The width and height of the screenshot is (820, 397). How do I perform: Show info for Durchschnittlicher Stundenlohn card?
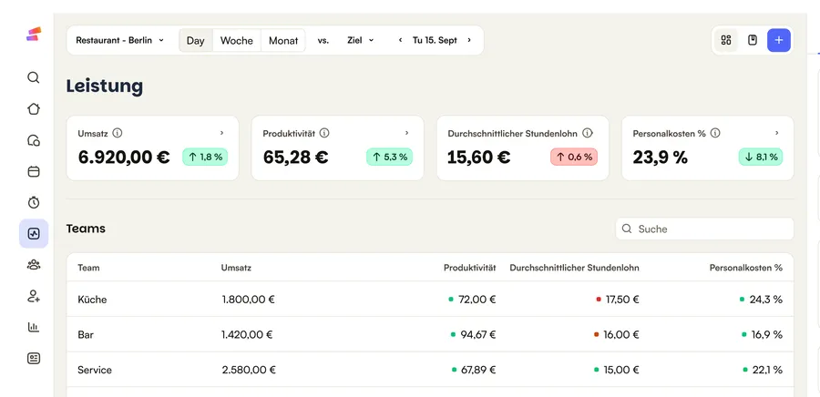tap(588, 133)
